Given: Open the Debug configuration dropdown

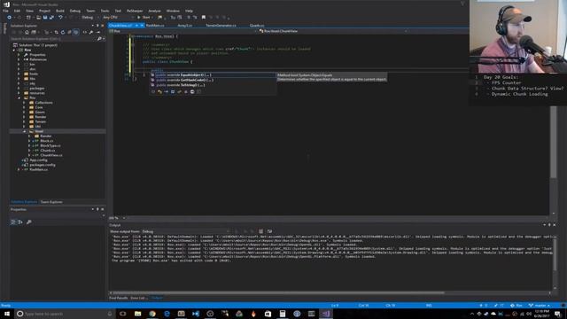Looking at the screenshot, I should point(89,18).
